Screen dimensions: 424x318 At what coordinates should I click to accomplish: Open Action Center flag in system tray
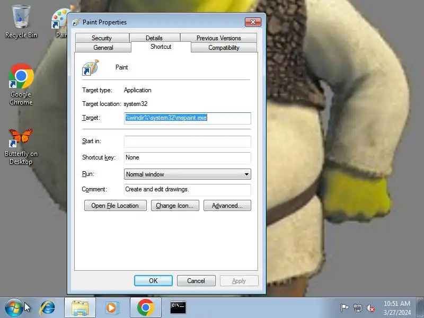coord(344,308)
